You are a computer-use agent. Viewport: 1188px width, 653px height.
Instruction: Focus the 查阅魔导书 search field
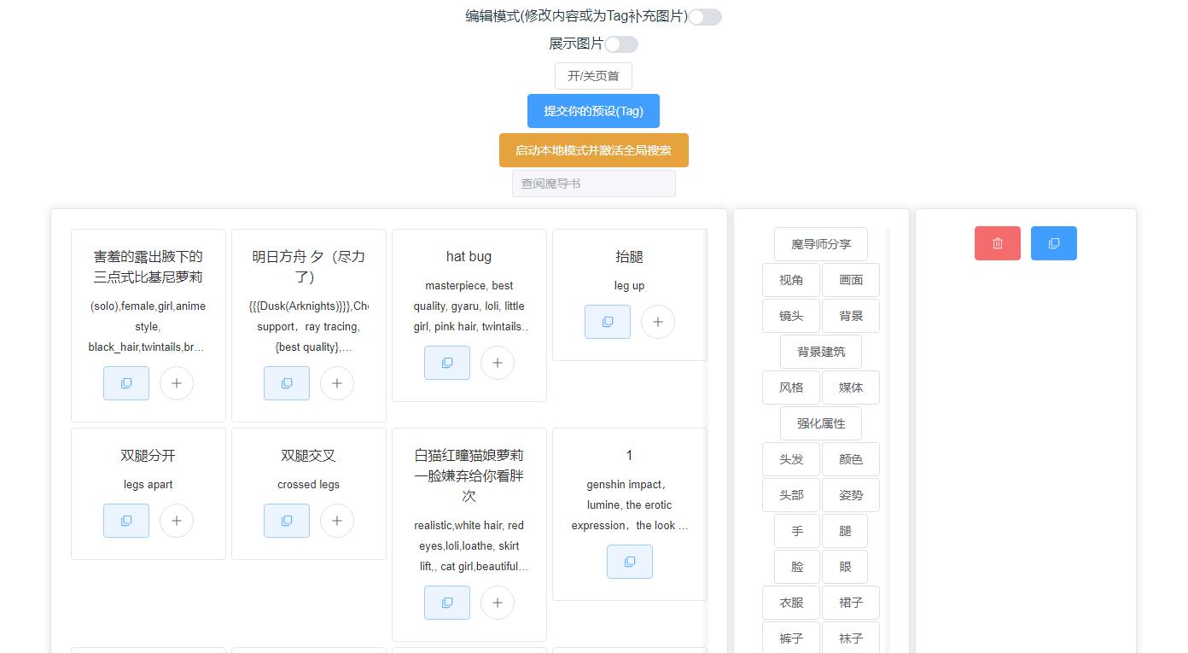(x=593, y=184)
